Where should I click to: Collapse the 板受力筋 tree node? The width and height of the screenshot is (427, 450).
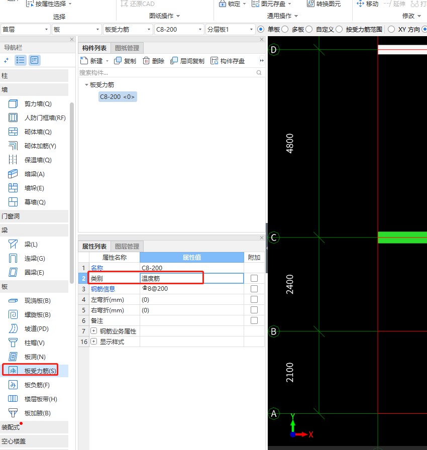[86, 85]
